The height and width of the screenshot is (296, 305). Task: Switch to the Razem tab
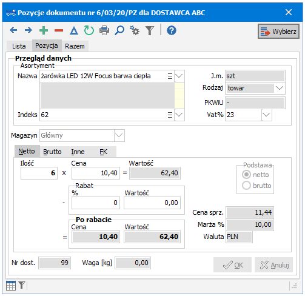75,46
